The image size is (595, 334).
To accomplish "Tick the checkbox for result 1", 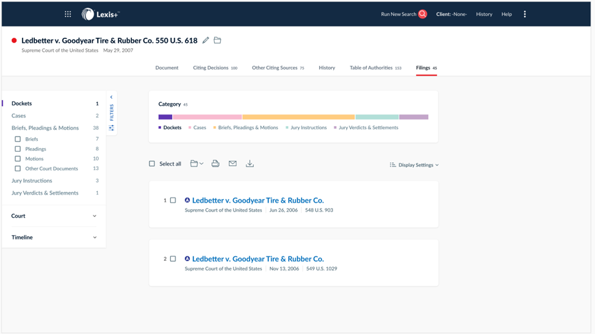I will [173, 200].
